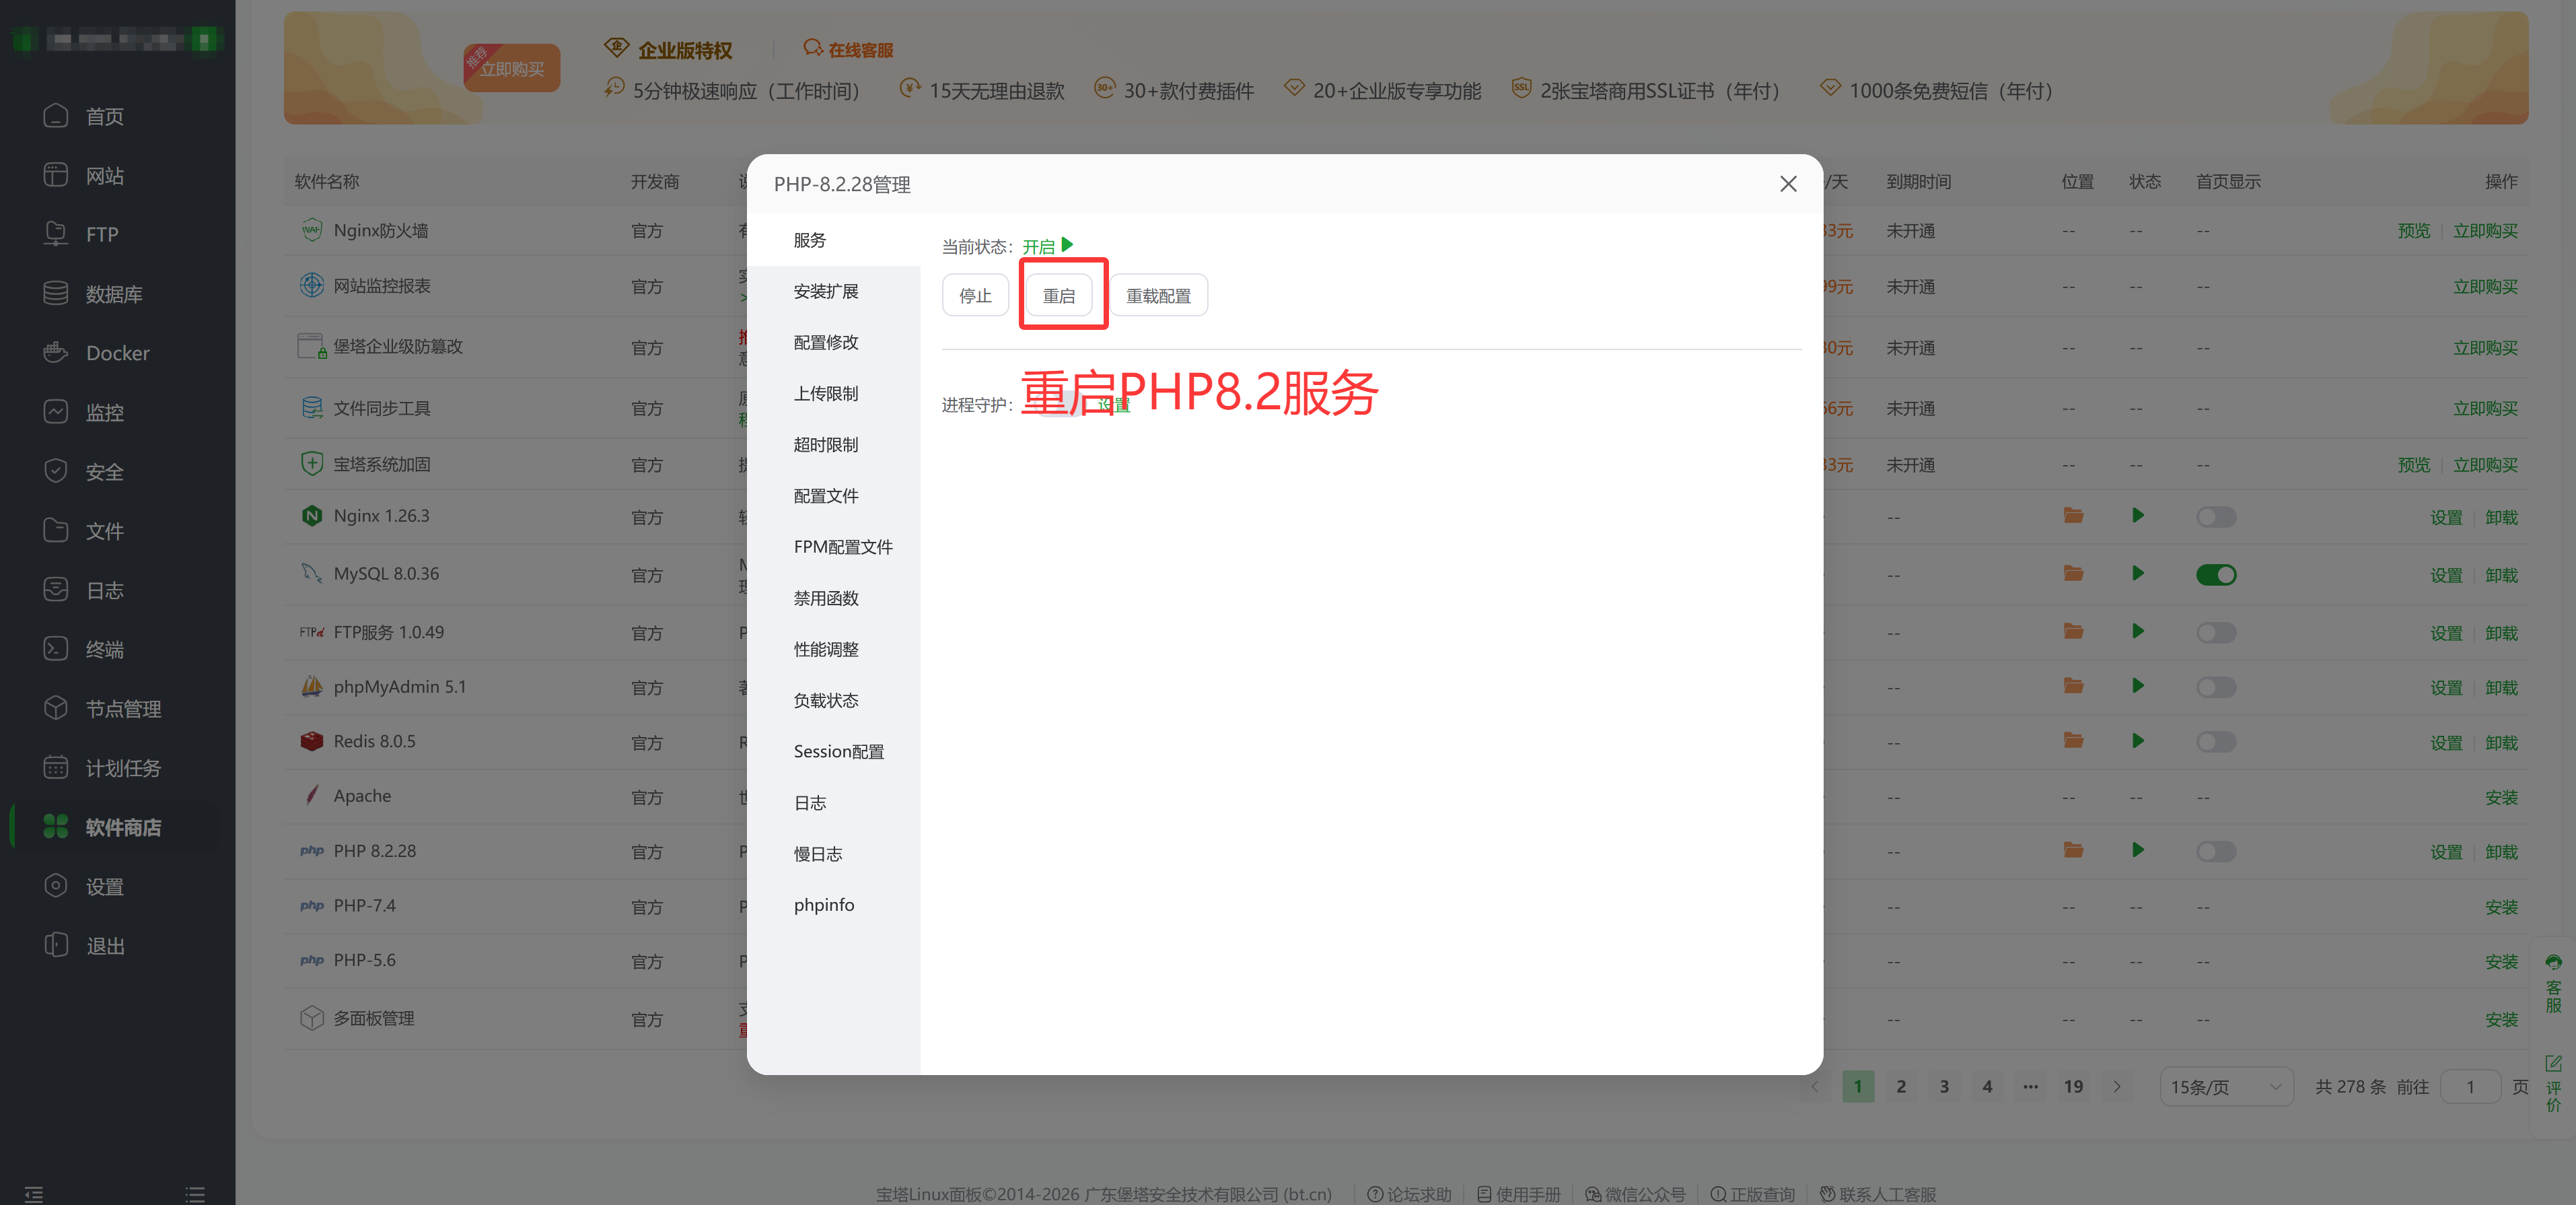Turn off MySQL homepage display toggle
Viewport: 2576px width, 1205px height.
tap(2215, 575)
